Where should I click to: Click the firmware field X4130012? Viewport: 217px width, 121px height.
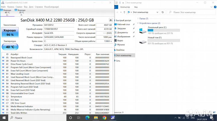click(x=59, y=25)
